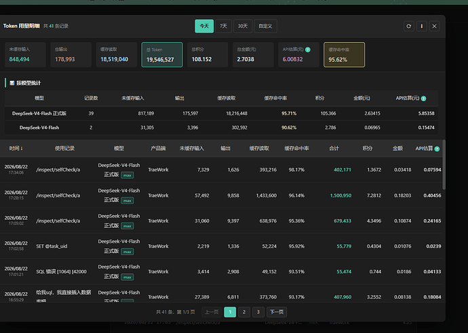
Task: Click the 合计 column header
Action: (334, 149)
